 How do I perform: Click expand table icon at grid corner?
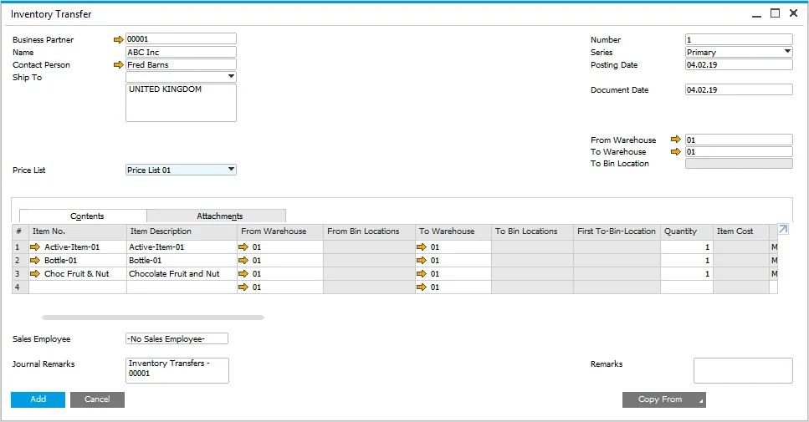coord(783,230)
